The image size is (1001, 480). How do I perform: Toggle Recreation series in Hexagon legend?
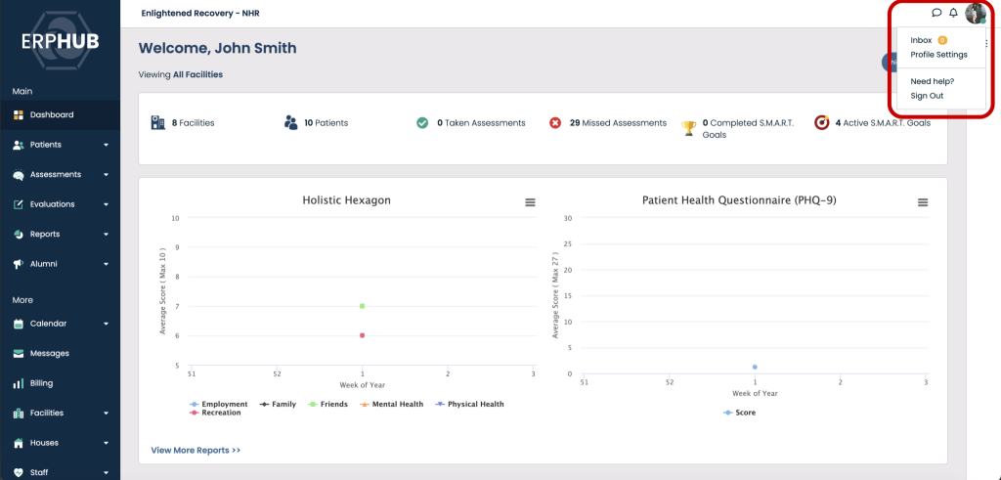coord(215,413)
